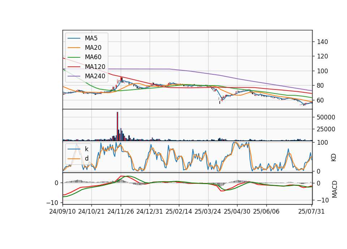The height and width of the screenshot is (249, 347).
Task: Click the −10 label on left MACD axis
Action: (52, 202)
